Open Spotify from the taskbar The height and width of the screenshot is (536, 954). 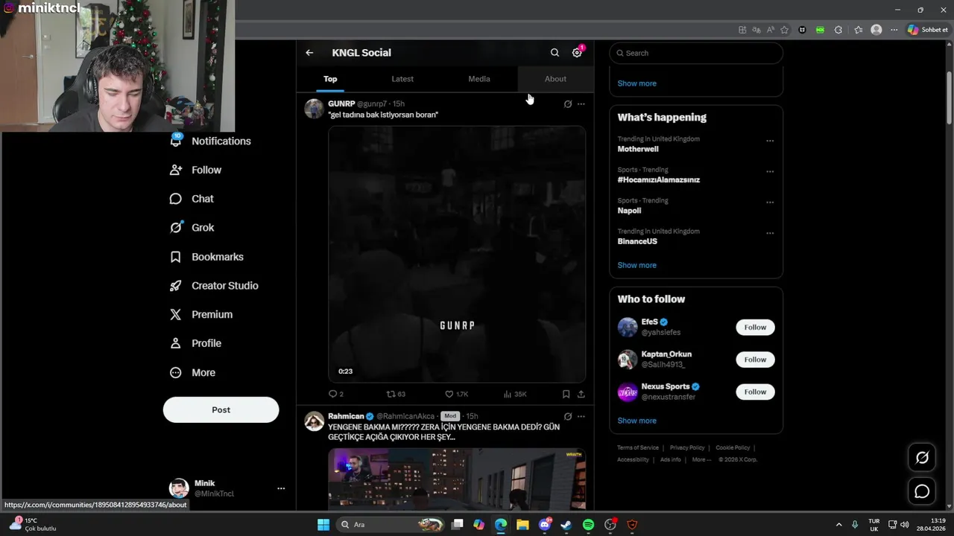(x=588, y=525)
